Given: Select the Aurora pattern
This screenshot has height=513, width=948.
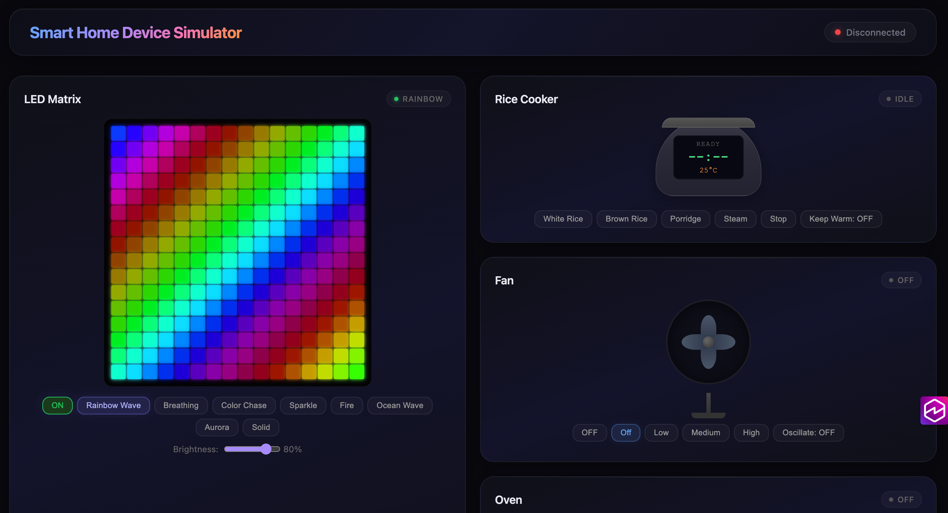Looking at the screenshot, I should 217,427.
